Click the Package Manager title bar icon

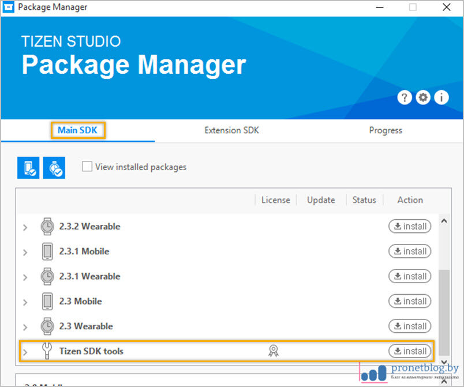tap(9, 7)
